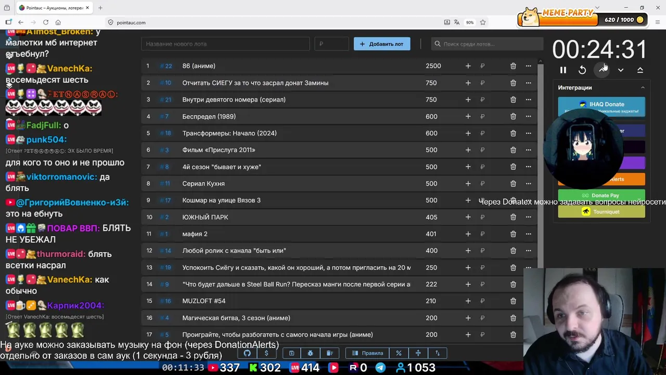Click percent icon in bottom toolbar

399,353
